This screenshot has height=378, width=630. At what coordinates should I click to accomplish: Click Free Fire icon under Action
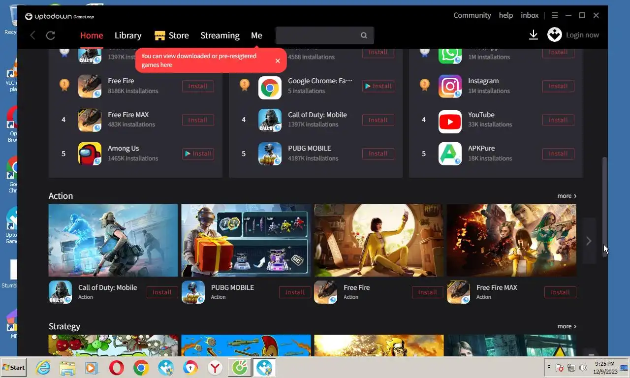pos(325,292)
